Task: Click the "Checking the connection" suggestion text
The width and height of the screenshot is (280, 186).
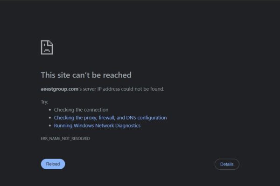Action: click(x=81, y=110)
